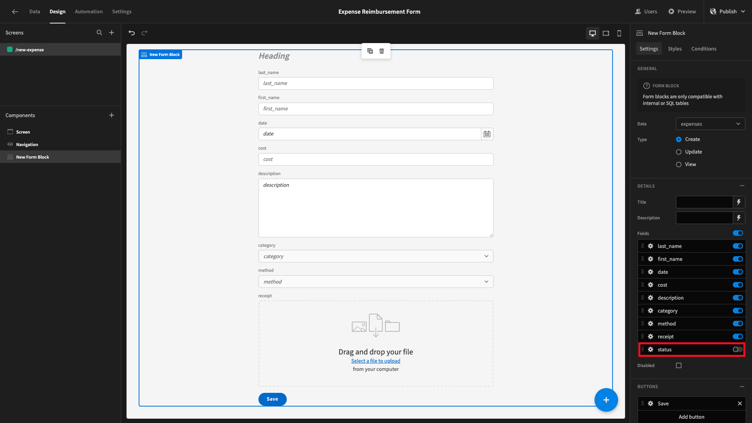Image resolution: width=752 pixels, height=423 pixels.
Task: Open the Data tab
Action: point(34,12)
